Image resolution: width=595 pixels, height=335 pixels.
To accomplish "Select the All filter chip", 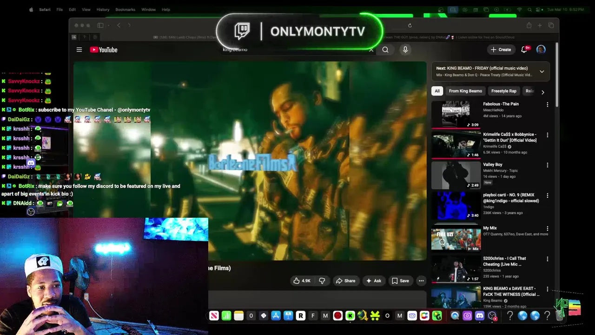I will click(x=437, y=91).
